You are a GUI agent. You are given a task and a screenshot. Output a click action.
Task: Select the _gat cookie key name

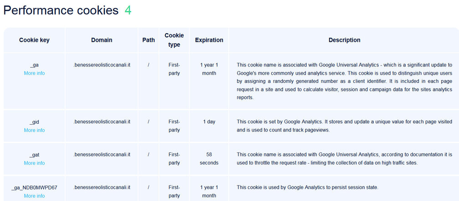click(34, 155)
